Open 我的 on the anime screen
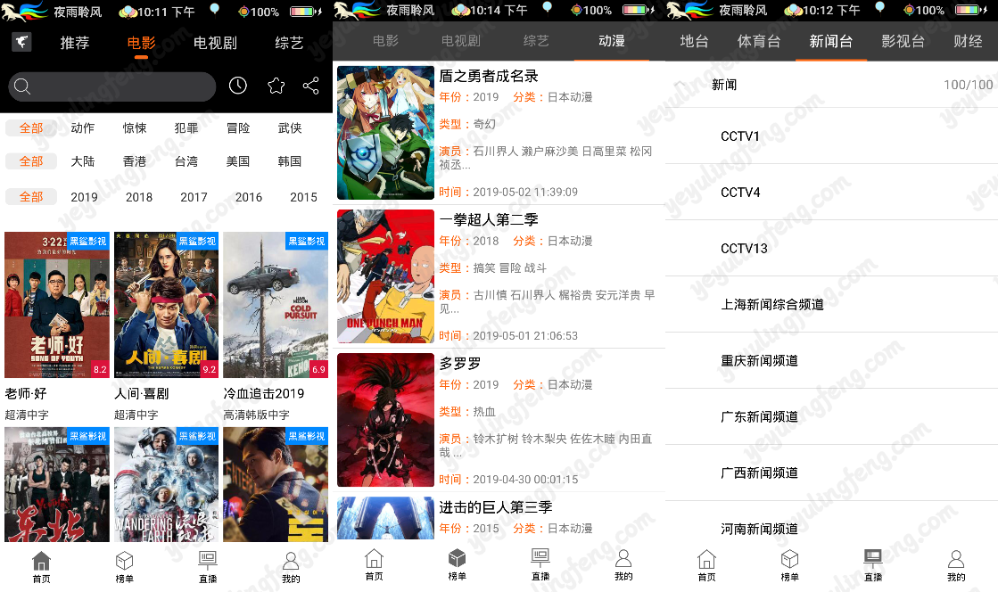This screenshot has height=592, width=998. click(x=623, y=564)
